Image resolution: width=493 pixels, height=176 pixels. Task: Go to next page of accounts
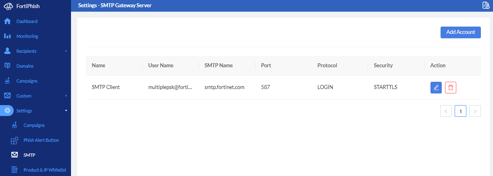tap(475, 111)
